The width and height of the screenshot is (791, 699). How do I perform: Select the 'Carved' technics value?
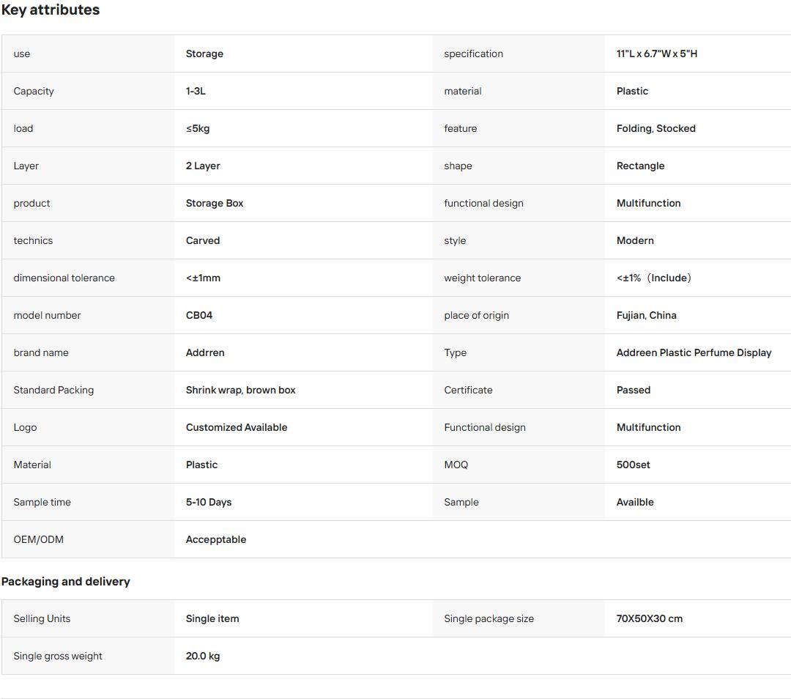(203, 240)
